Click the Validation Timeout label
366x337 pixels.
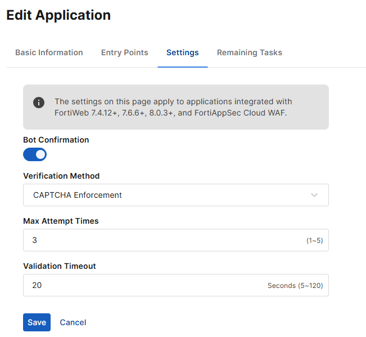tap(59, 266)
